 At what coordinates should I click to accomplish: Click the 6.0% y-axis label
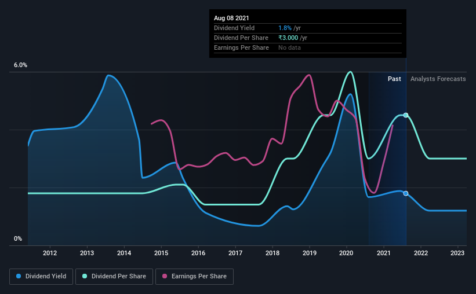tap(20, 65)
